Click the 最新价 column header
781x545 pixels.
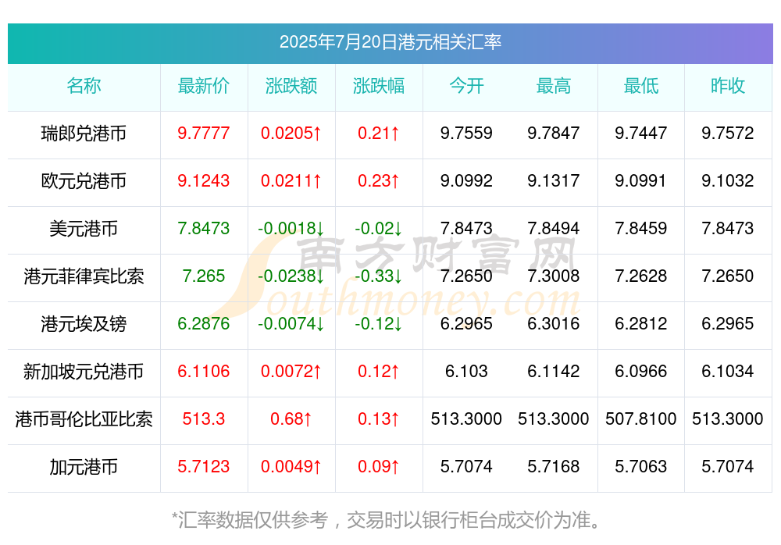point(204,86)
